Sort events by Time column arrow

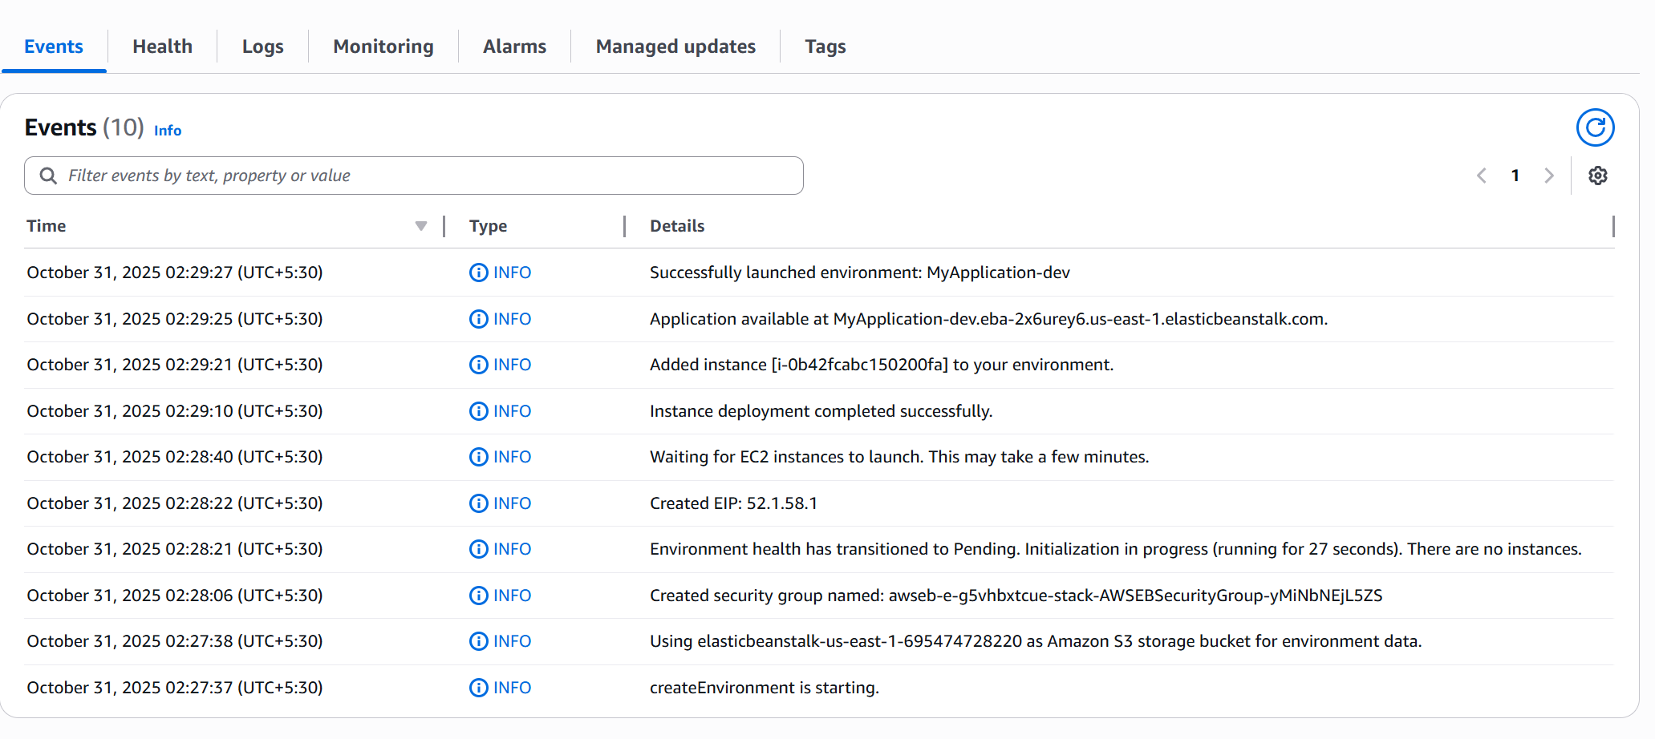(420, 226)
